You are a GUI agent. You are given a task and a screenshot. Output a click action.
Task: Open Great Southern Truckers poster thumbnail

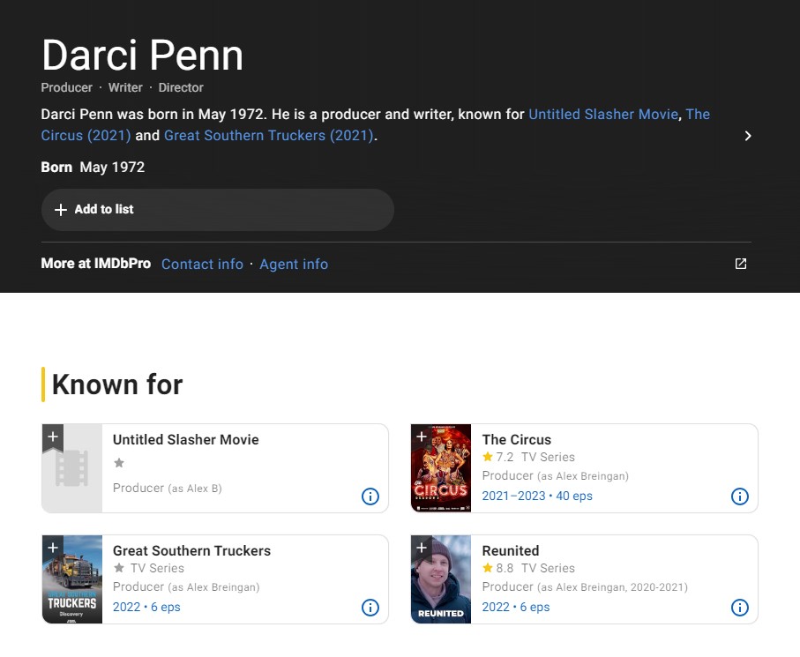[x=72, y=579]
